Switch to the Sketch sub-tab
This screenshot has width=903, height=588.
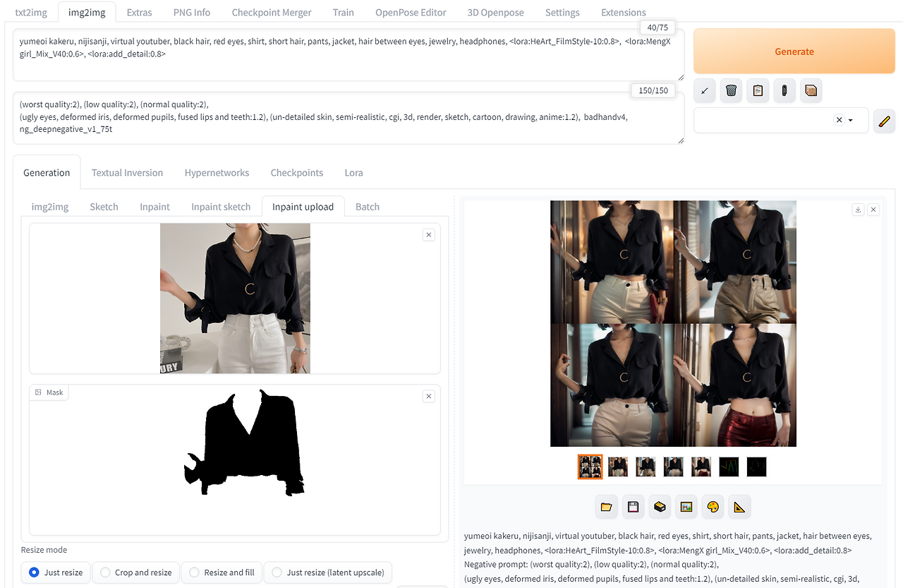pyautogui.click(x=104, y=206)
